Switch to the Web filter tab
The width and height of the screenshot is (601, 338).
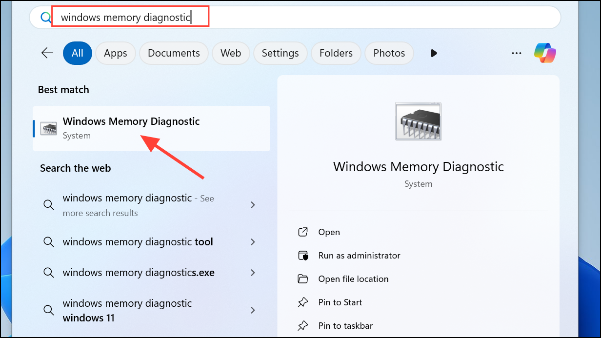[x=231, y=53]
